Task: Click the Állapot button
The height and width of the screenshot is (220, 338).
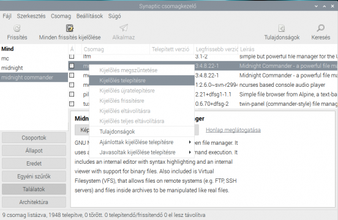Action: (34, 150)
